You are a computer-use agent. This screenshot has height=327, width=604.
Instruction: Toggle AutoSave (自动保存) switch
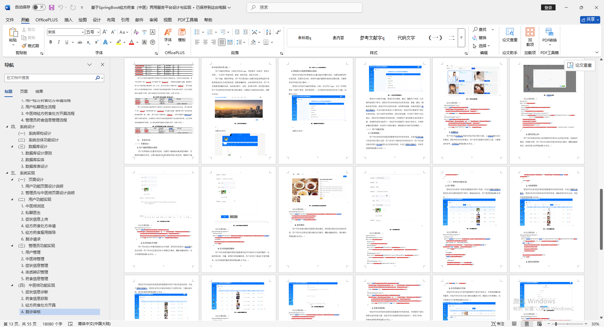[39, 7]
